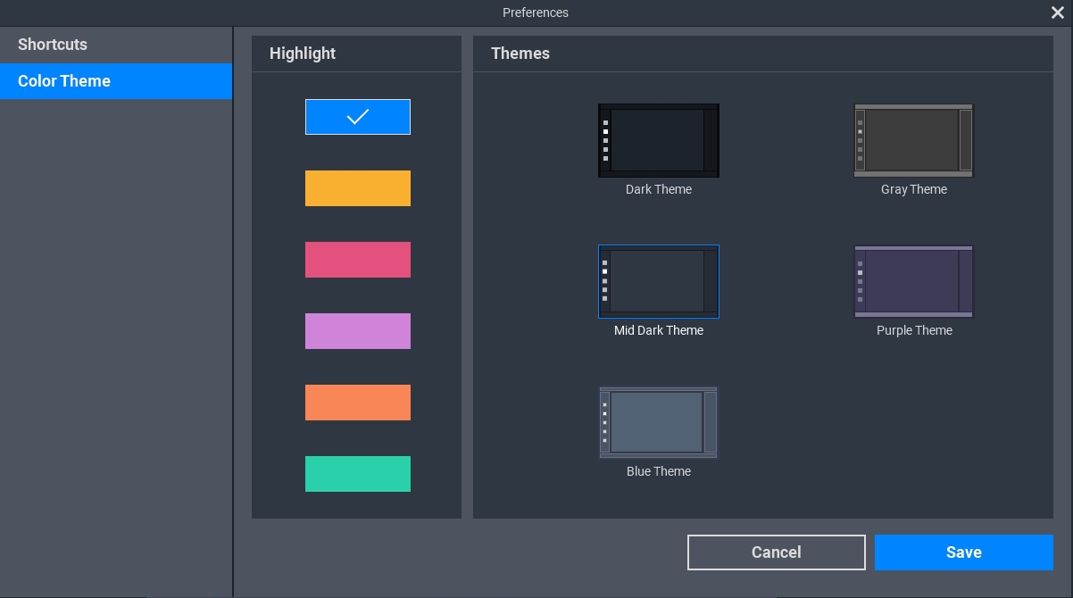The height and width of the screenshot is (598, 1073).
Task: Open the Shortcuts preferences section
Action: (53, 45)
